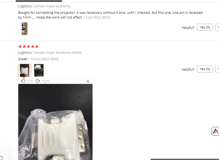Show the second adapter photo thumbnail
219x160 pixels.
39,70
